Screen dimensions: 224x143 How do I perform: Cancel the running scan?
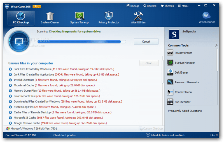(146, 42)
